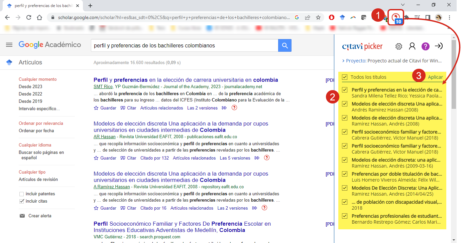The image size is (461, 243).
Task: Uncheck title by Sandra Milena Tellez Rico
Action: click(345, 90)
